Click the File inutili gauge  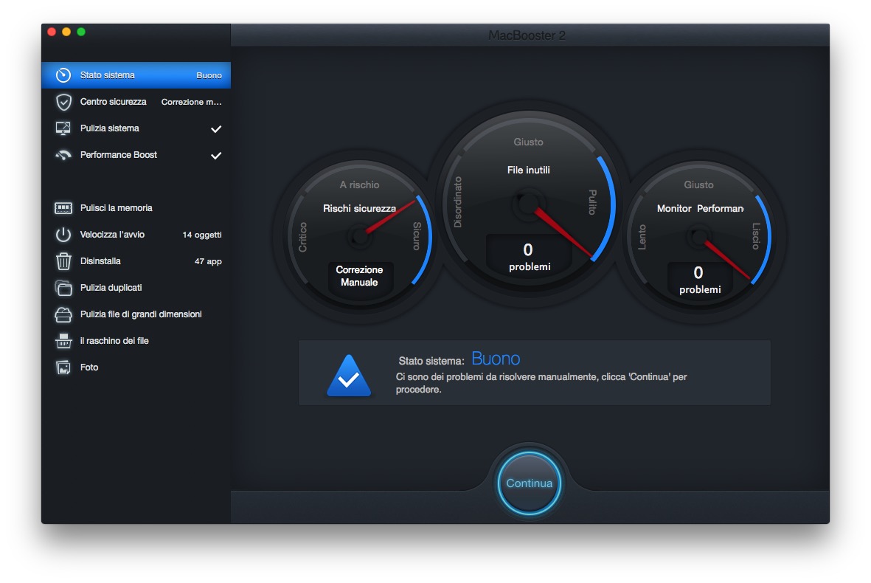(528, 204)
